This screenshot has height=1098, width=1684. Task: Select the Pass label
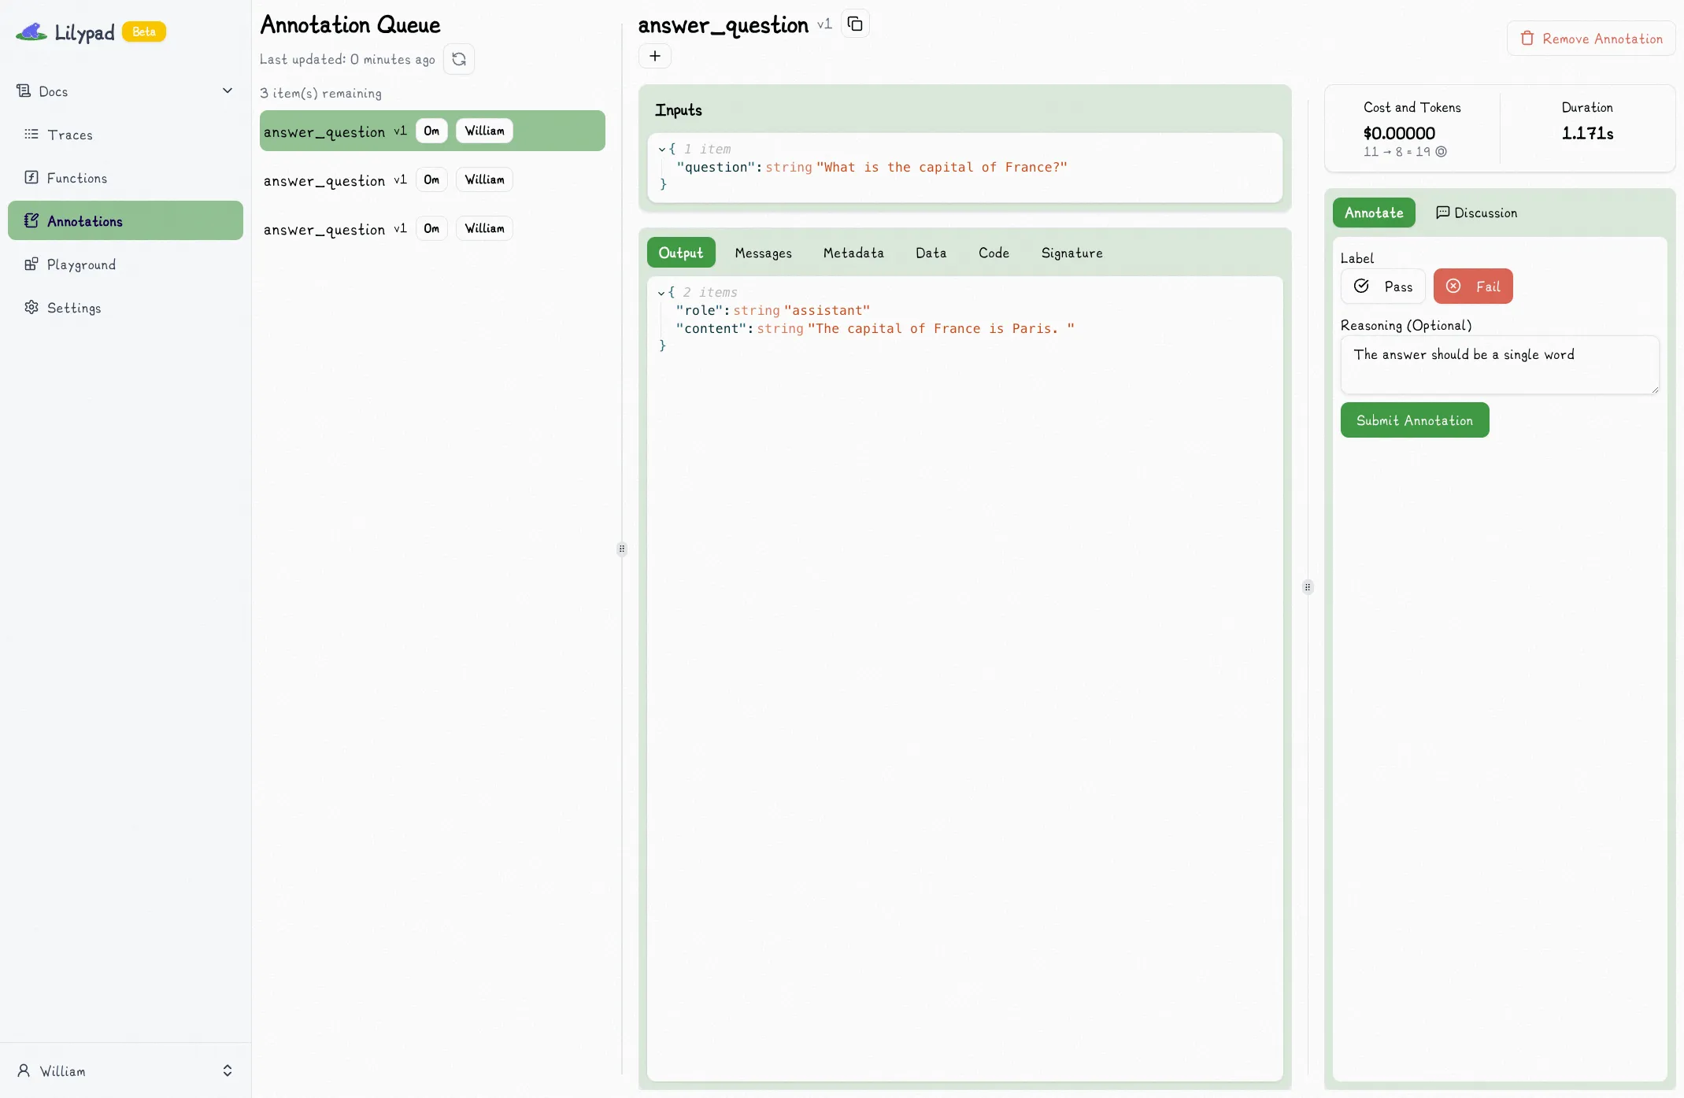[1383, 286]
